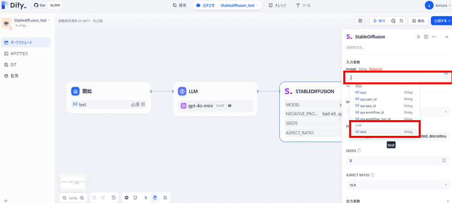
Task: Open the change history icon
Action: tap(114, 198)
